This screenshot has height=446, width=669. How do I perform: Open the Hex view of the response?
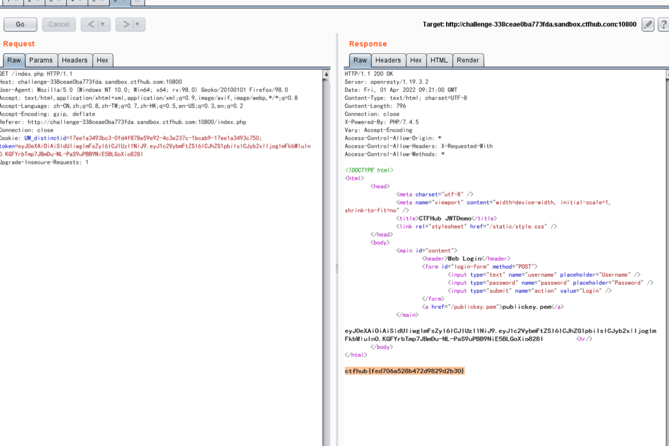coord(416,60)
